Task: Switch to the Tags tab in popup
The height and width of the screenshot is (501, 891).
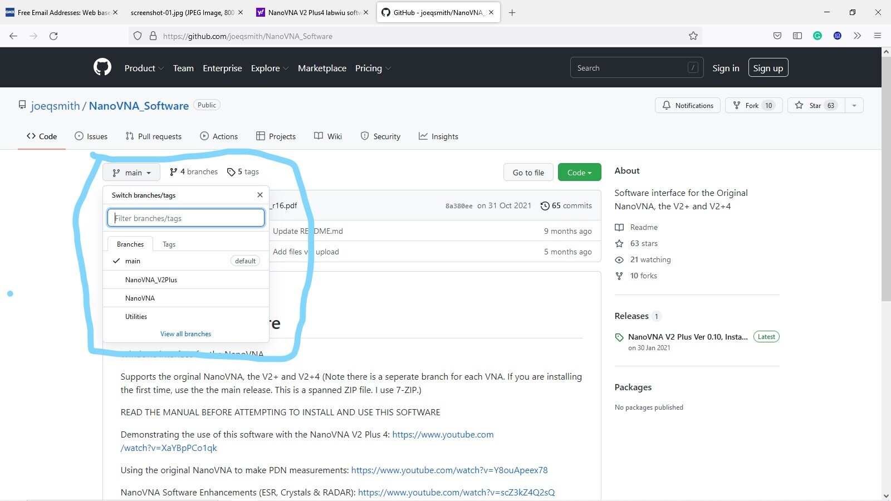Action: click(x=169, y=244)
